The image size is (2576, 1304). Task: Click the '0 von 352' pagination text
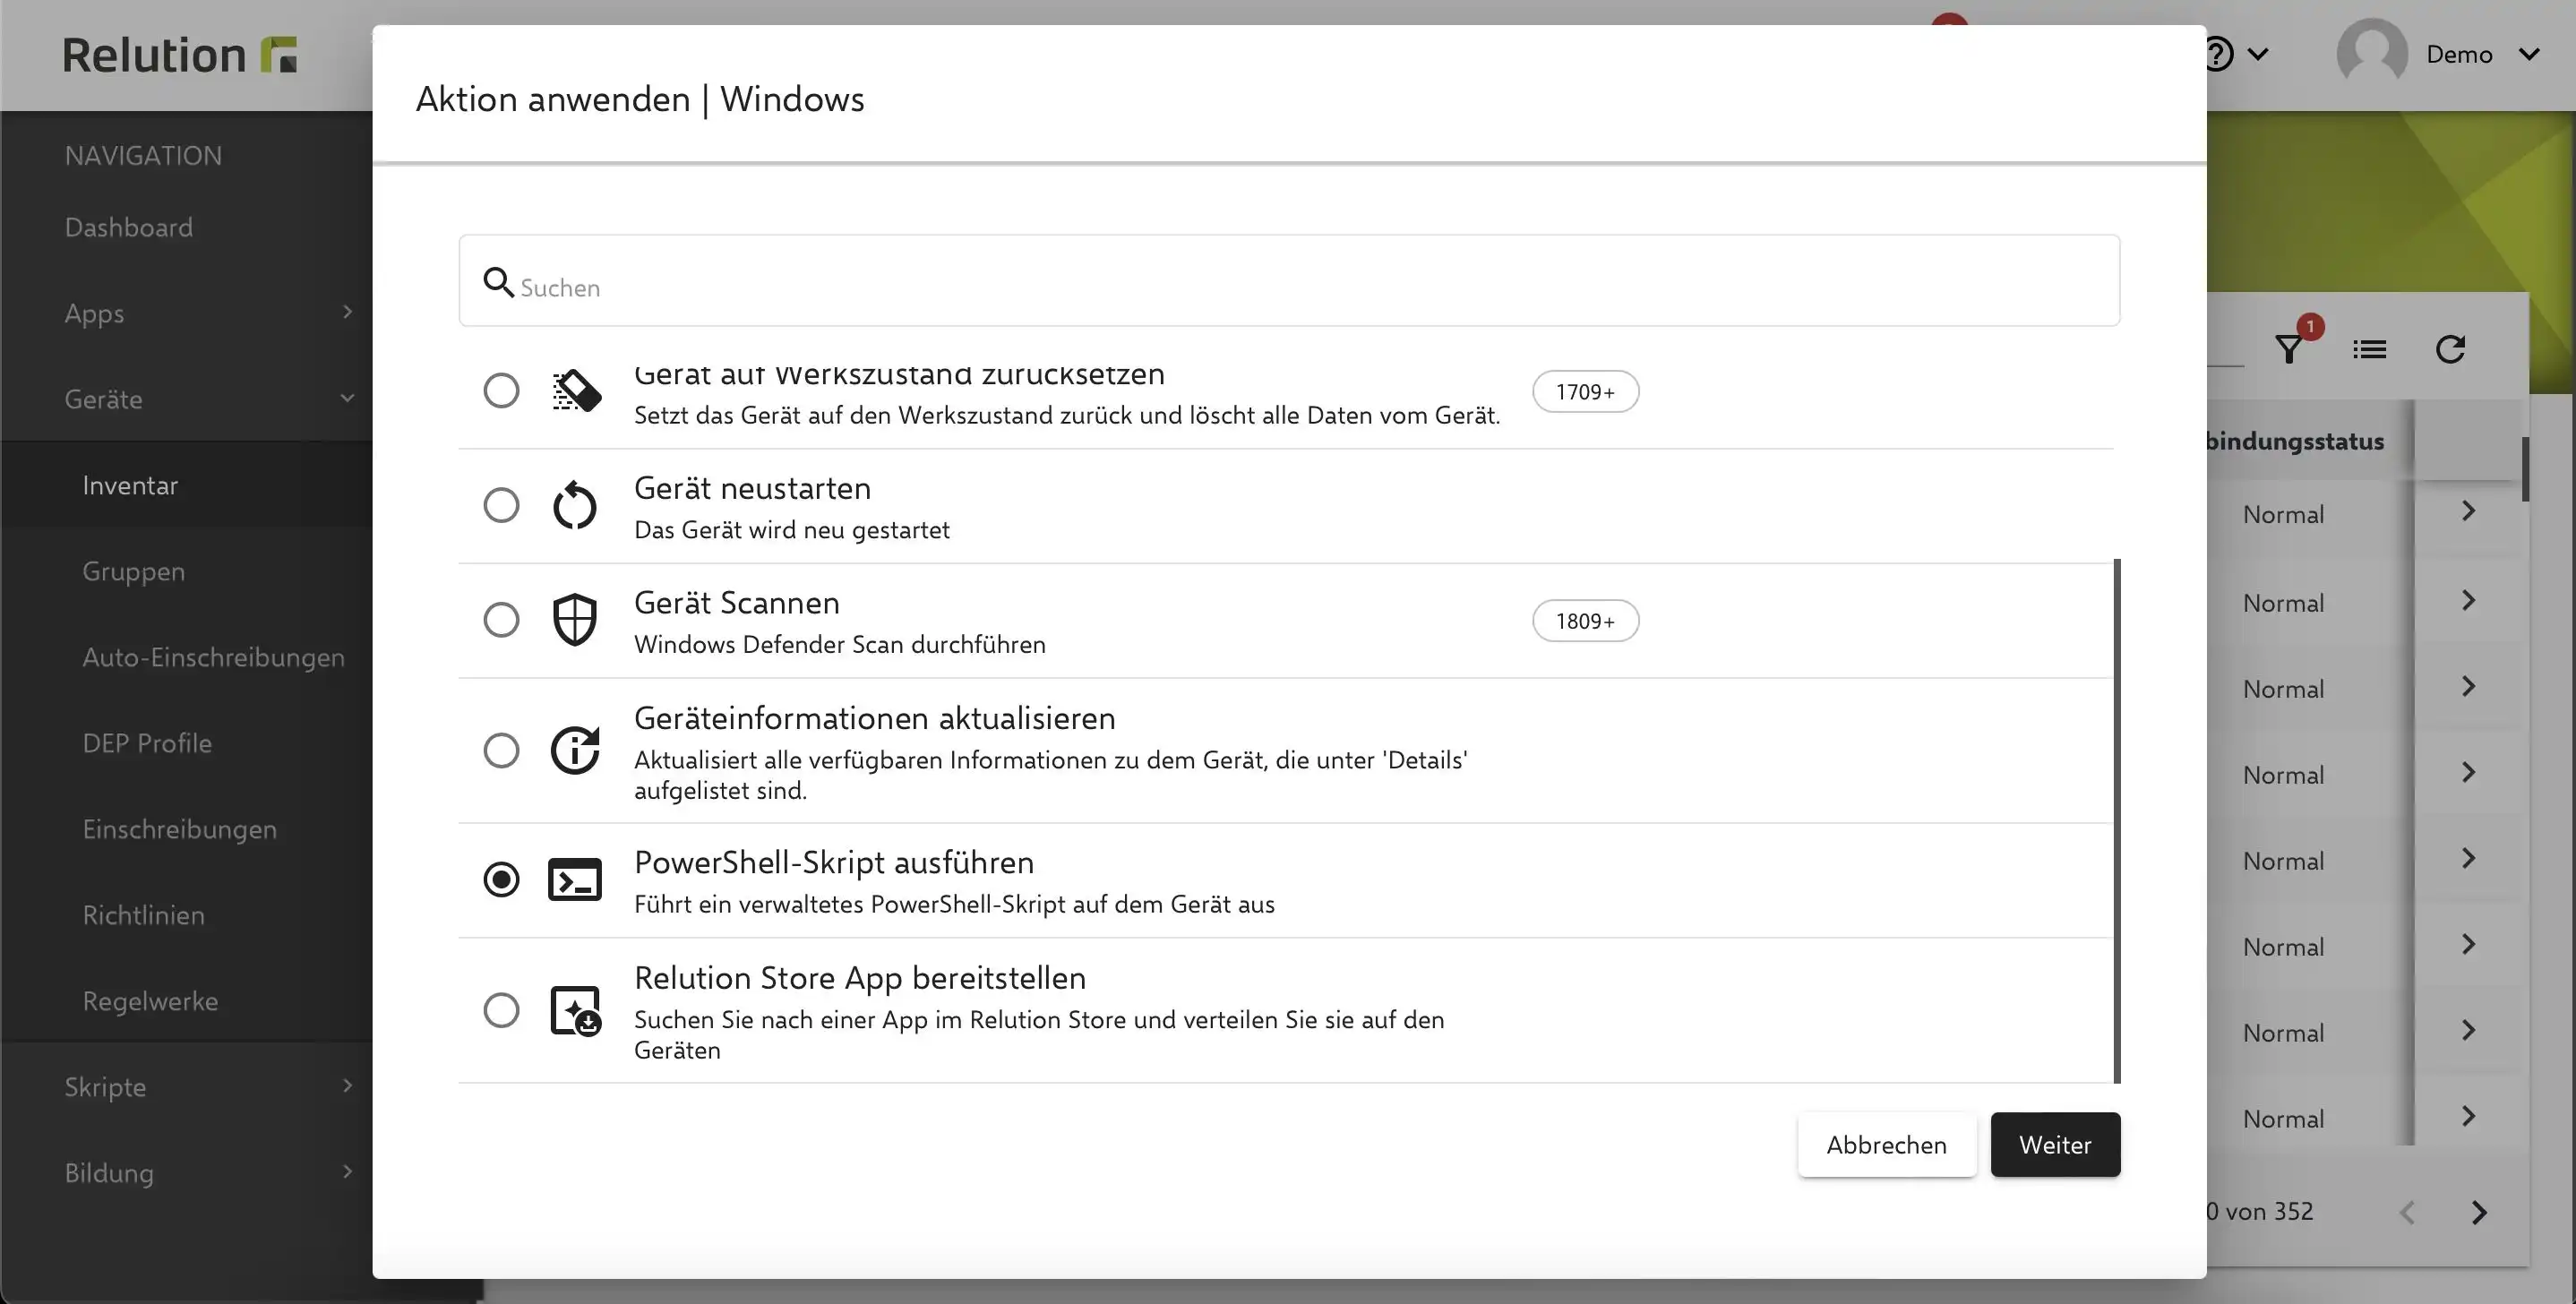click(2260, 1212)
